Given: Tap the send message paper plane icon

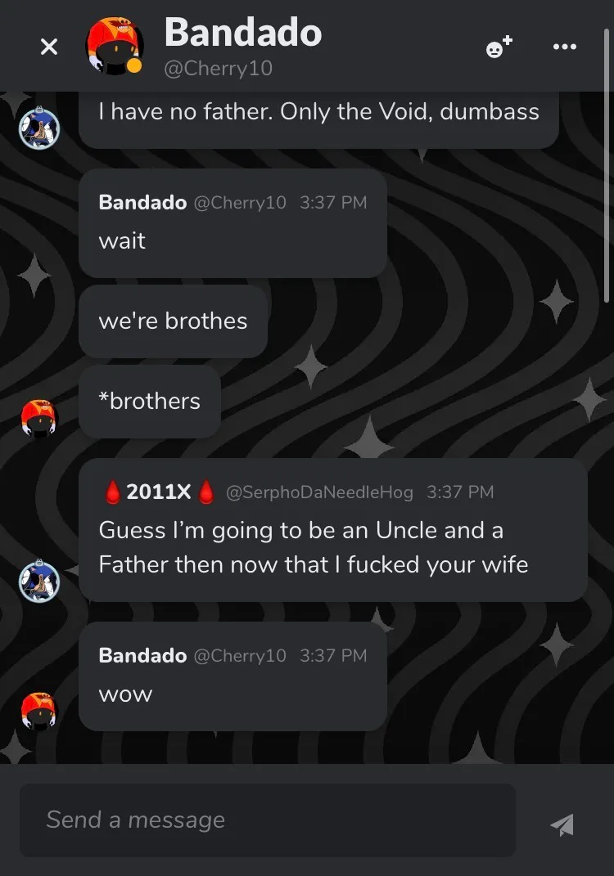Looking at the screenshot, I should coord(562,824).
